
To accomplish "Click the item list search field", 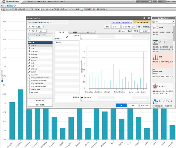I will 40,38.
